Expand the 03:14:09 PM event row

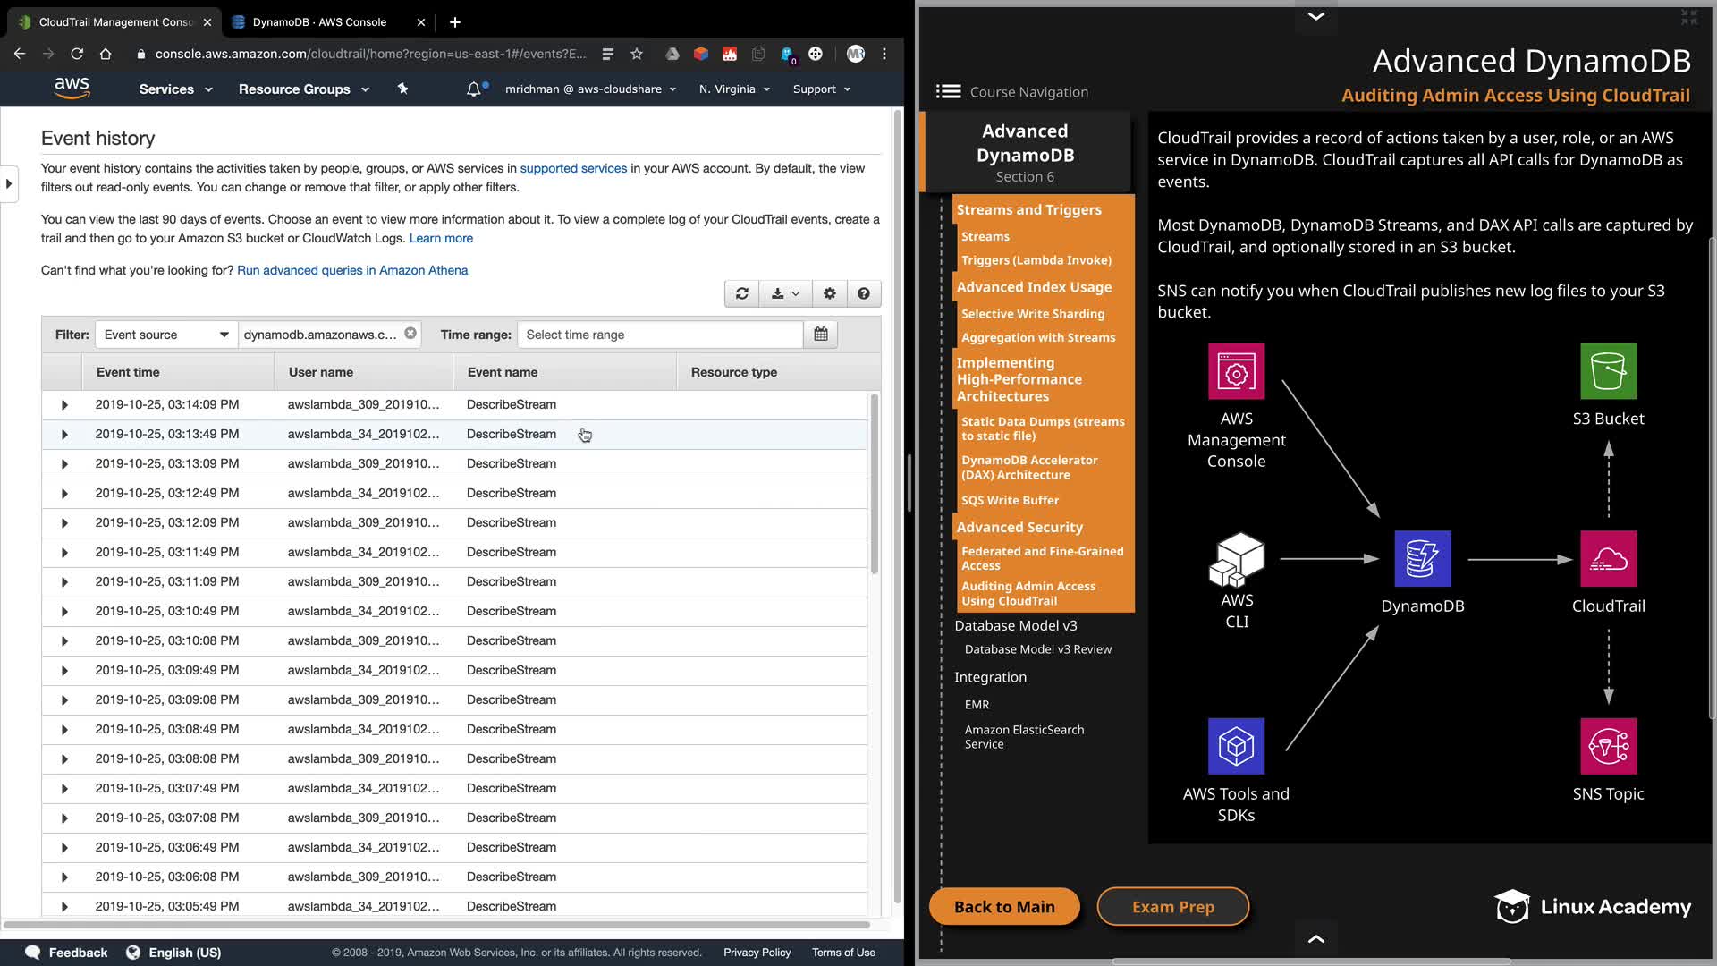(64, 405)
